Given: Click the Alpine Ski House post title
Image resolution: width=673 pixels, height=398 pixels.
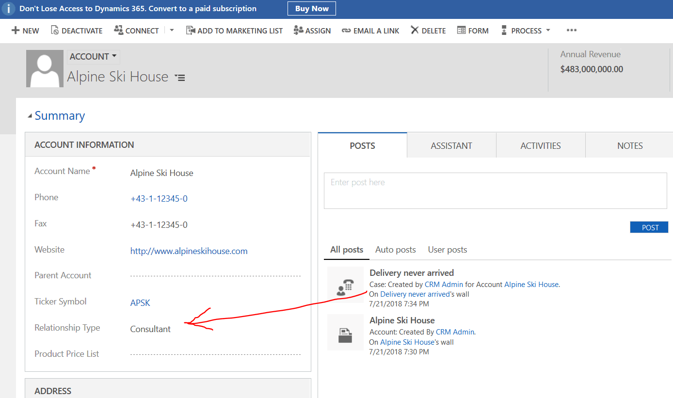Looking at the screenshot, I should [402, 320].
